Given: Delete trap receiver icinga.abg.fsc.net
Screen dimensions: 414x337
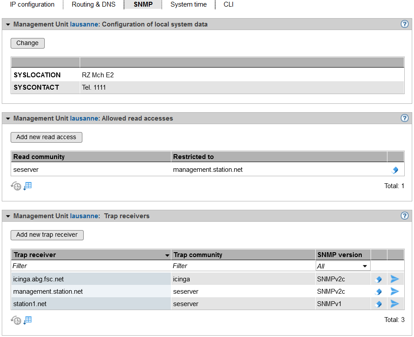Looking at the screenshot, I should 379,279.
